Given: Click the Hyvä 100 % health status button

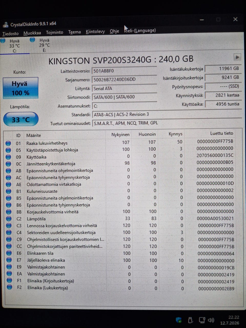Looking at the screenshot, I should pos(20,88).
